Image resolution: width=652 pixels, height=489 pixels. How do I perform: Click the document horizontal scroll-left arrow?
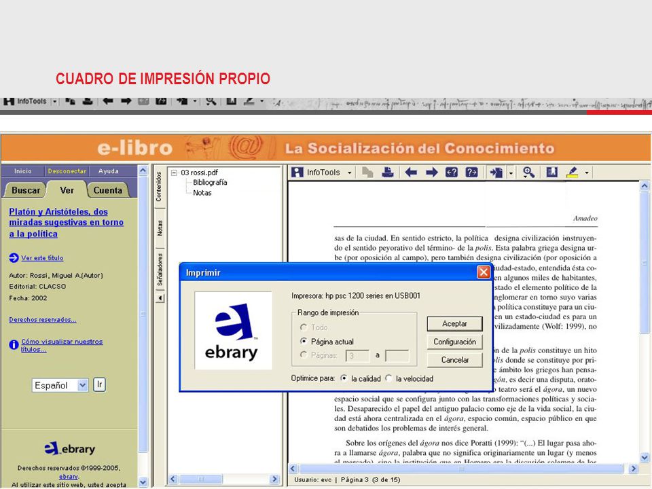293,469
